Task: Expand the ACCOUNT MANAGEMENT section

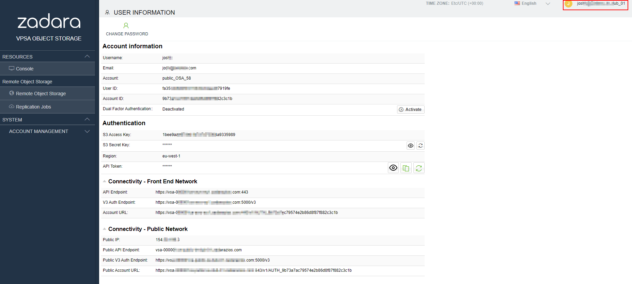Action: point(87,131)
